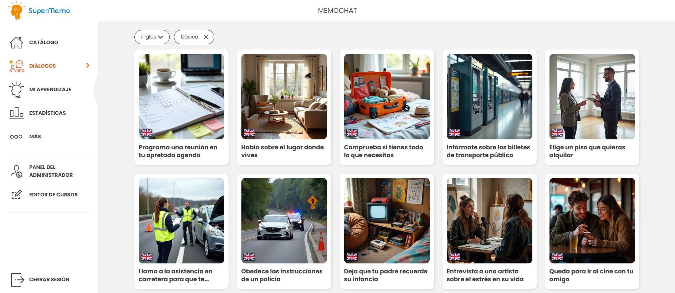Click the Diálogos RPG chat icon
This screenshot has height=293, width=675.
pos(17,66)
